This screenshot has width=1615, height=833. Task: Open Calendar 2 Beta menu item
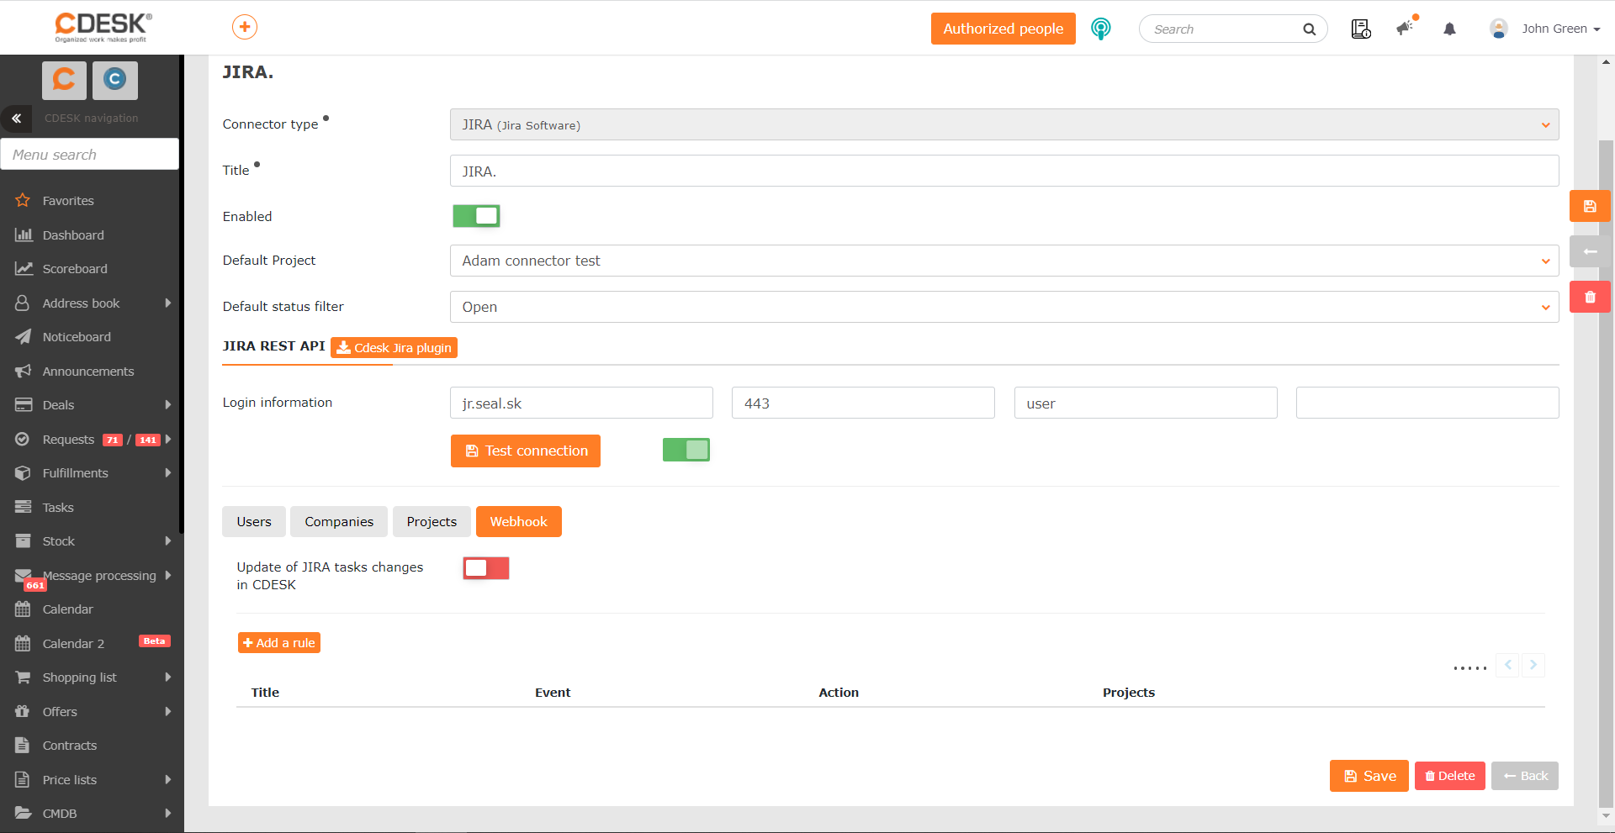(x=92, y=643)
